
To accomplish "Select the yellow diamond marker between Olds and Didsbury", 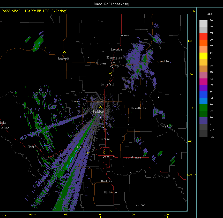I will click(100, 108).
